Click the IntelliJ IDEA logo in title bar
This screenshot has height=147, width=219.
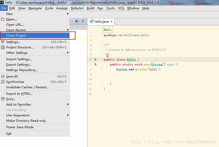[x=2, y=2]
